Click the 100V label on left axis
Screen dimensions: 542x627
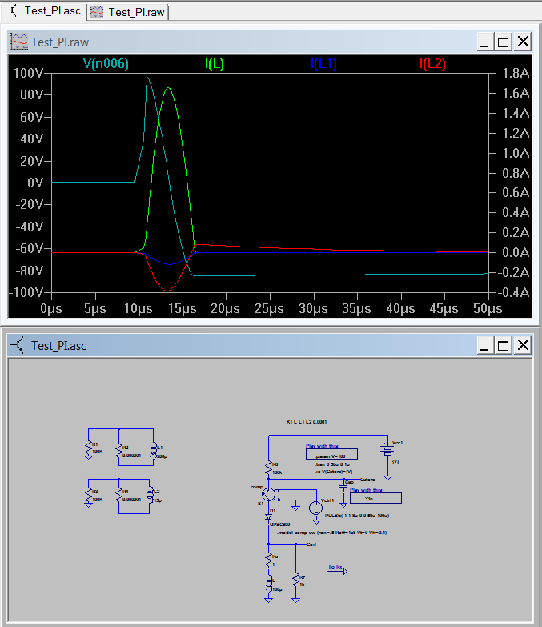coord(28,73)
